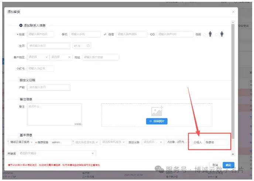
Task: Click the image placeholder icon in upload area
Action: tap(157, 111)
